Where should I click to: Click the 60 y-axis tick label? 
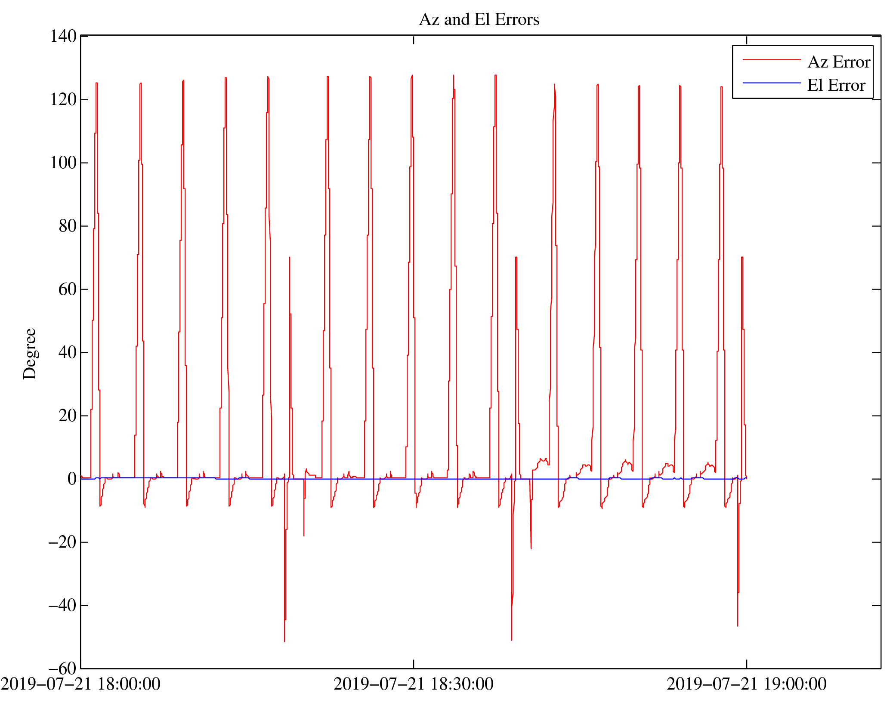click(x=67, y=289)
